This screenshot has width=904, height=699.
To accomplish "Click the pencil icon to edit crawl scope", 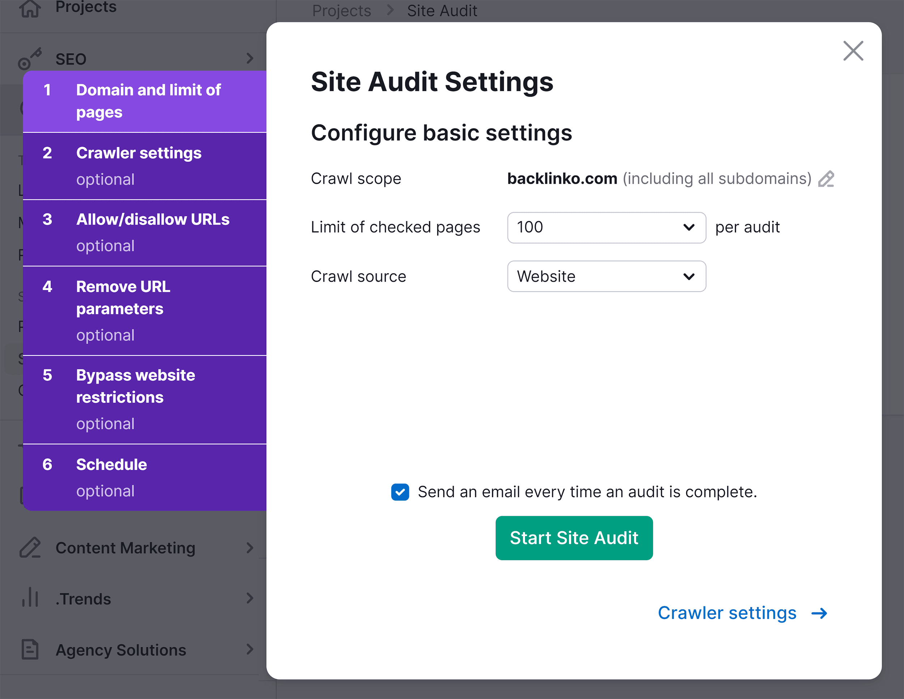I will tap(827, 179).
